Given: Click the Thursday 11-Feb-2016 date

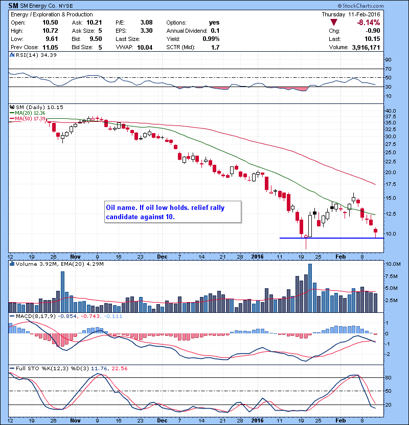Looking at the screenshot, I should [x=351, y=14].
